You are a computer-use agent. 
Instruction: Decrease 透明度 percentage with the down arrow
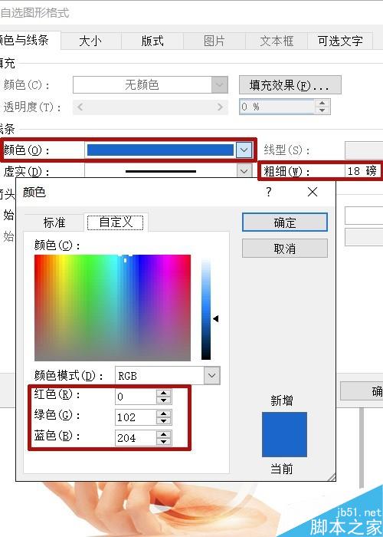(322, 110)
